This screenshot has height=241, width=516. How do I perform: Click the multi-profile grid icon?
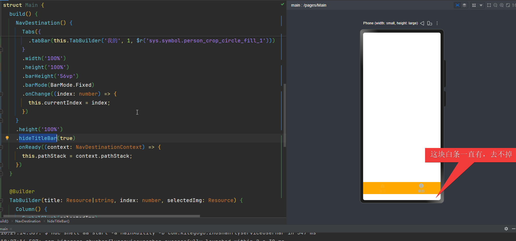tap(474, 5)
